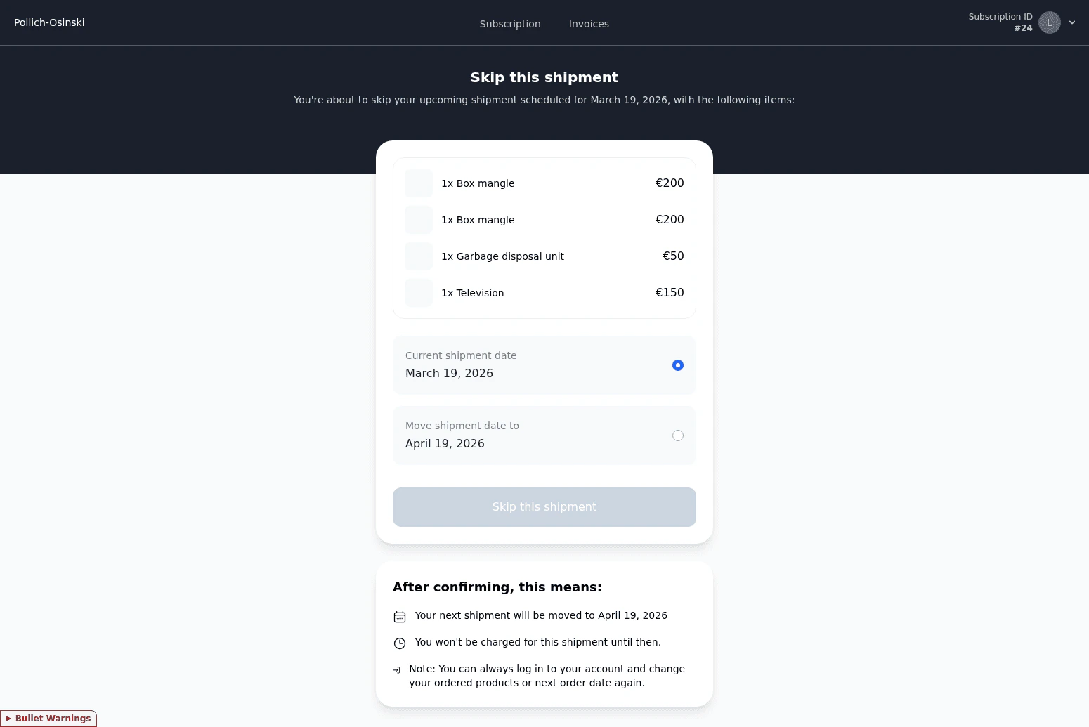The height and width of the screenshot is (727, 1089).
Task: Choose the April 19, 2026 move date option
Action: (677, 435)
